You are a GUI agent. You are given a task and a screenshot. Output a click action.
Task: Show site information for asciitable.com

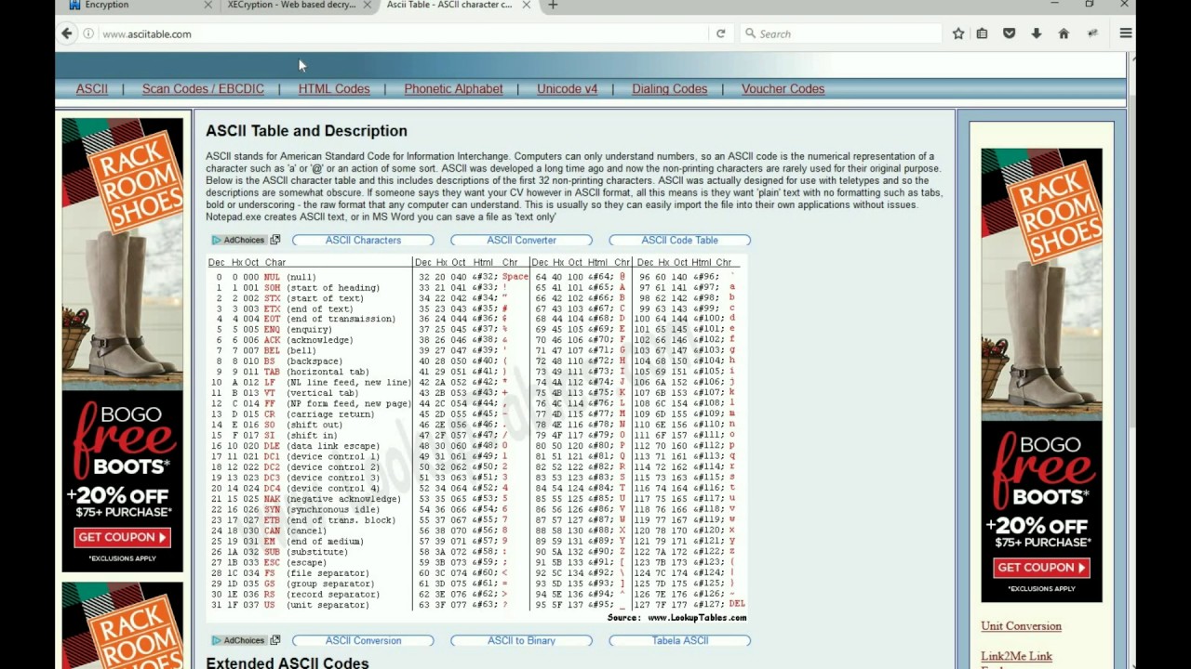click(x=88, y=33)
